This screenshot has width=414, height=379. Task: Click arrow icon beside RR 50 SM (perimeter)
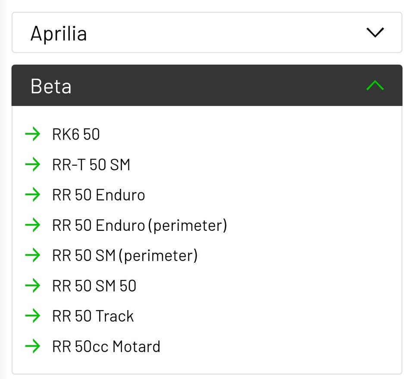tap(33, 255)
